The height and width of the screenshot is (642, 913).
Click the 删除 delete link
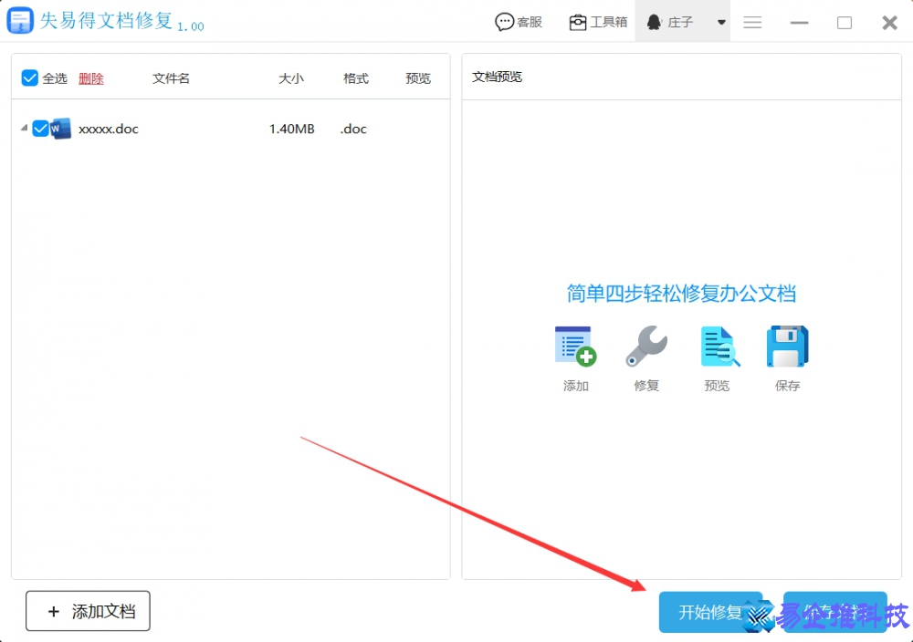(x=91, y=78)
